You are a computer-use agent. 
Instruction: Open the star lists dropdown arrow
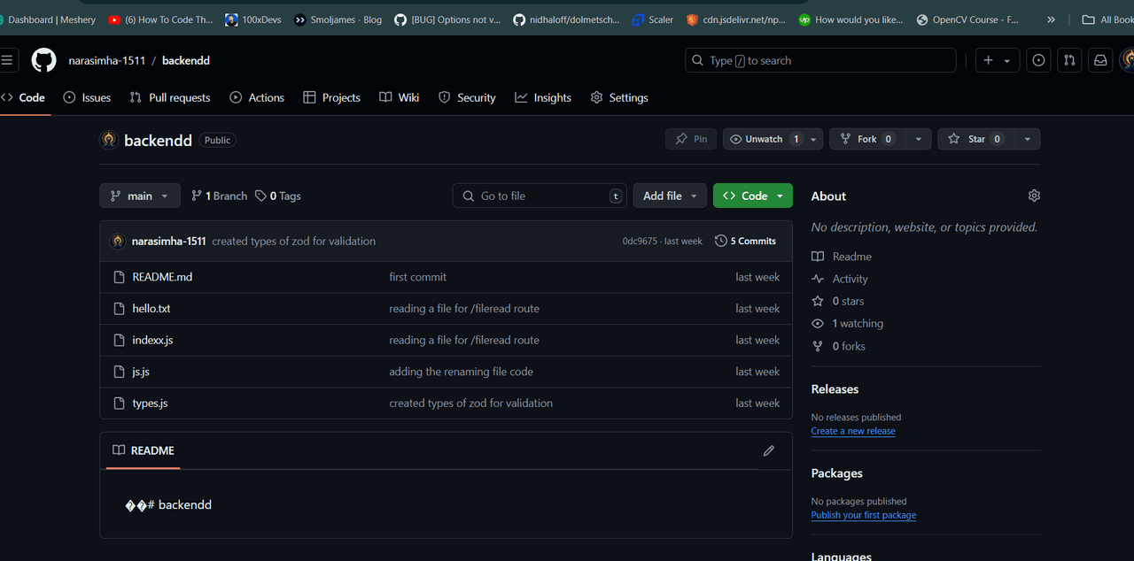[1027, 139]
